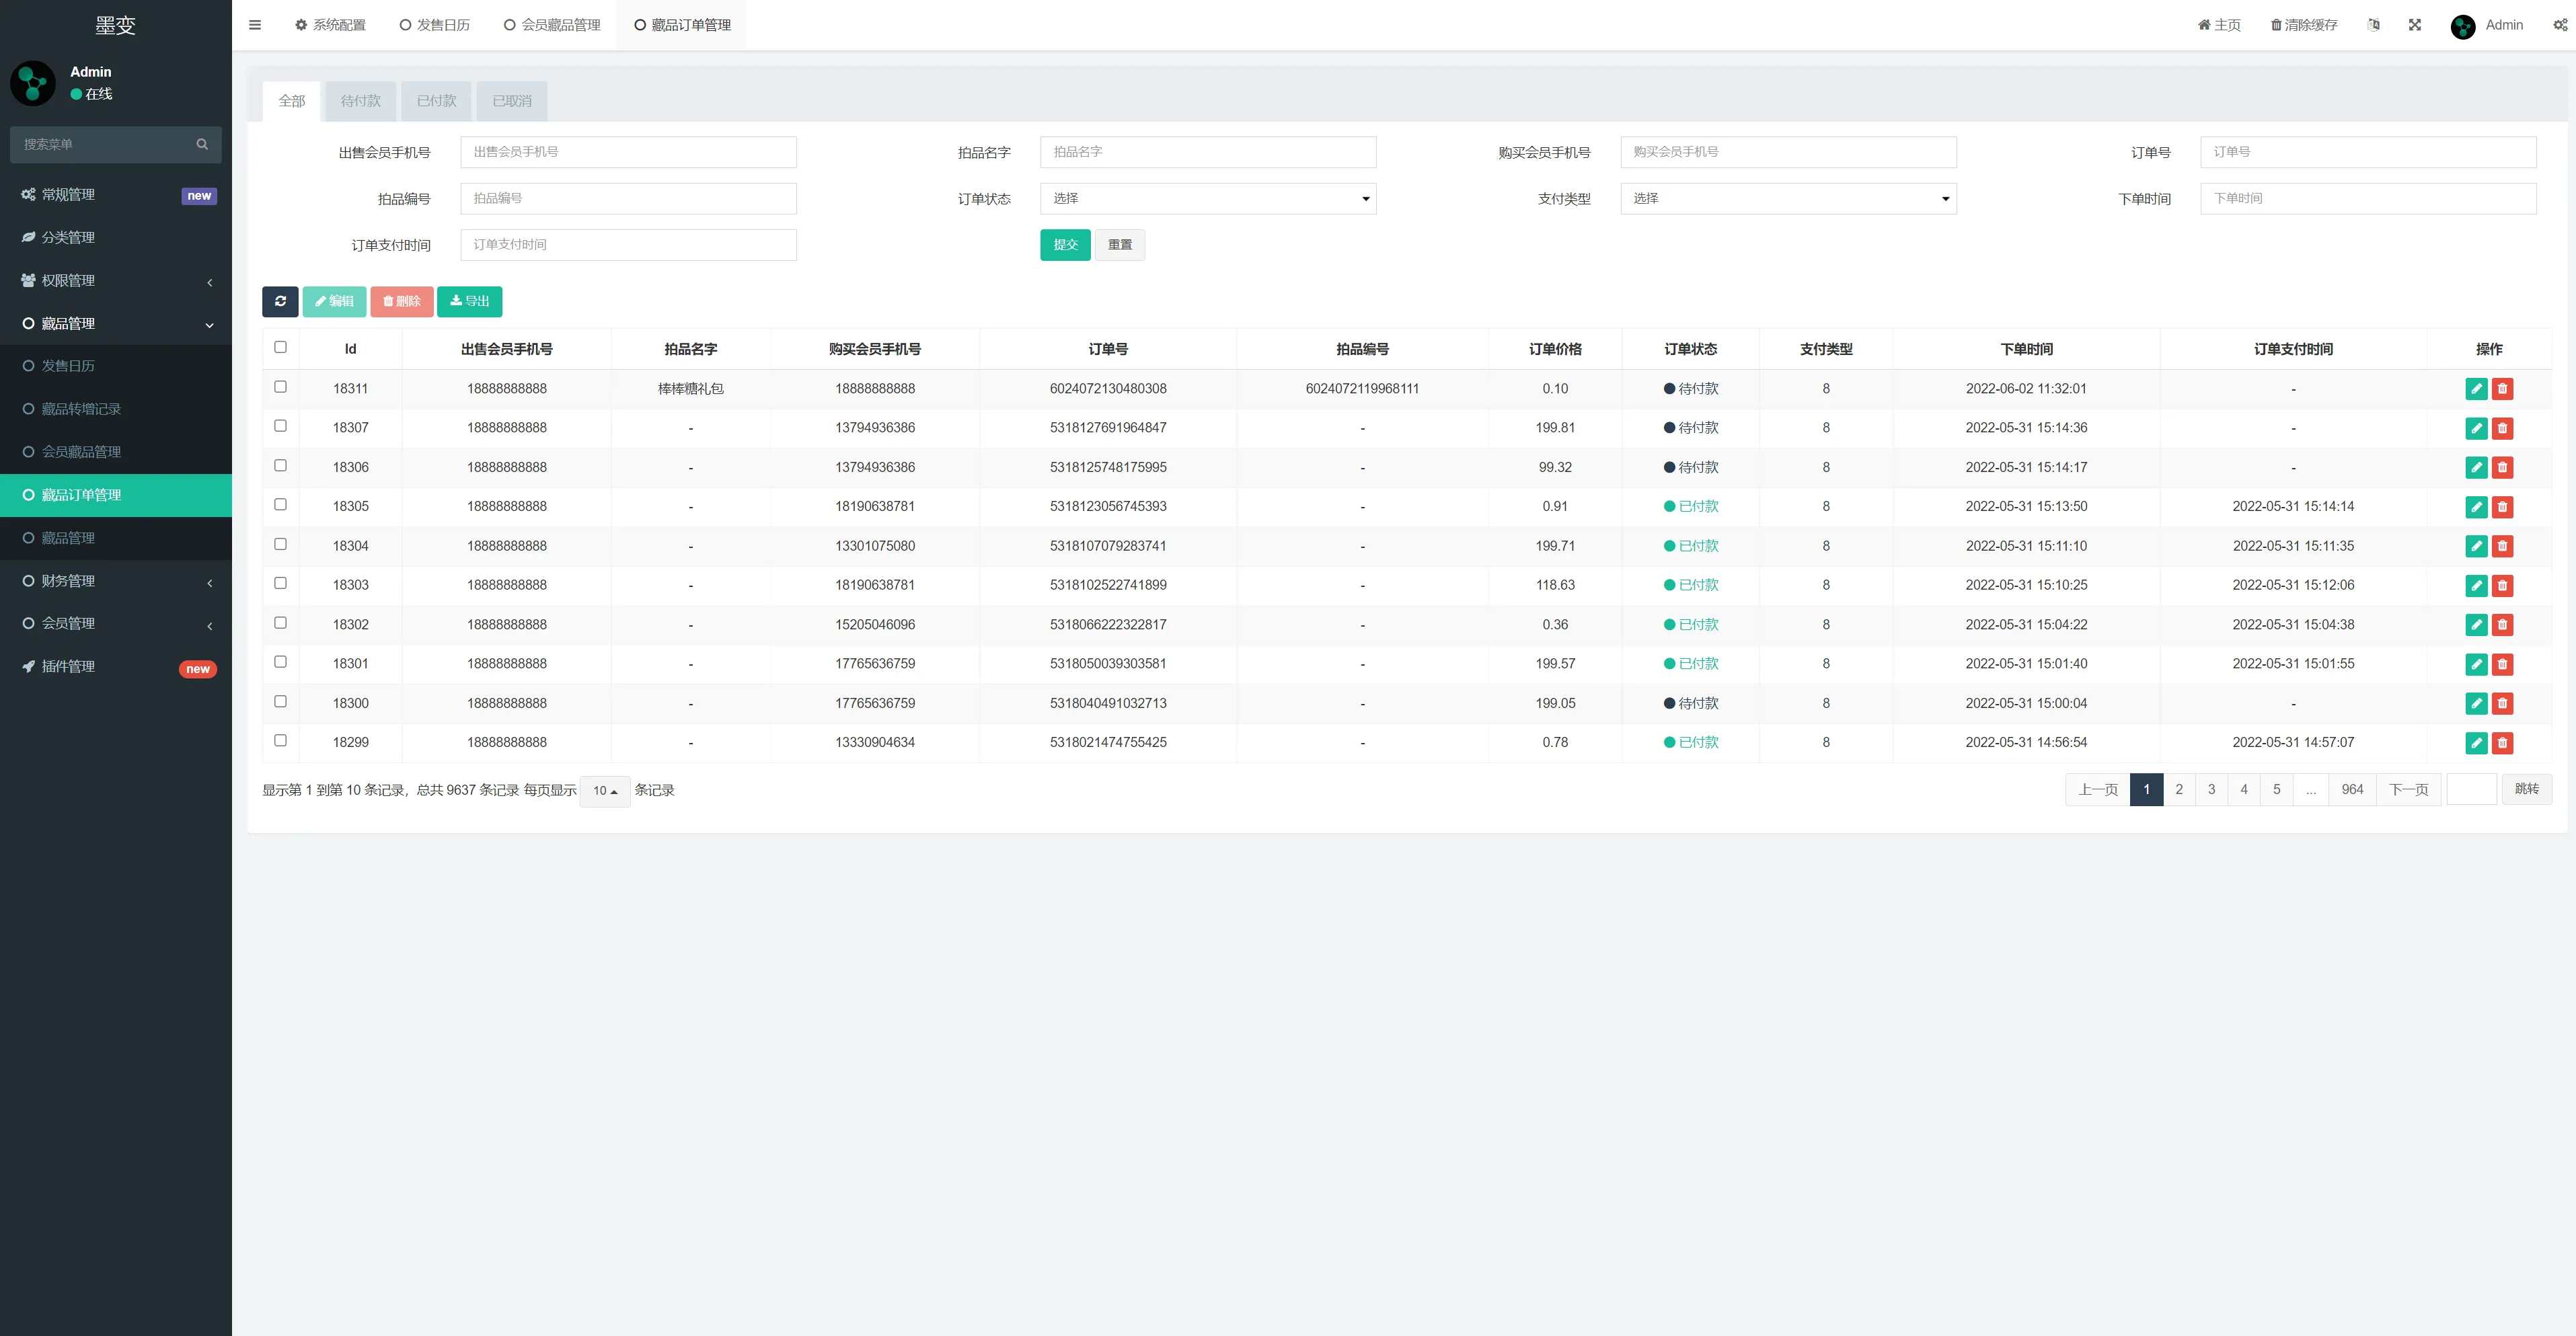Screen dimensions: 2576x1336
Task: Switch to the 待付款 tab
Action: point(360,101)
